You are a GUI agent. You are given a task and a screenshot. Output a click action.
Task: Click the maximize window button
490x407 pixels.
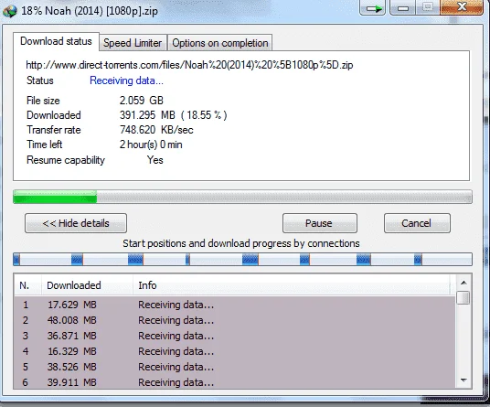coord(428,7)
